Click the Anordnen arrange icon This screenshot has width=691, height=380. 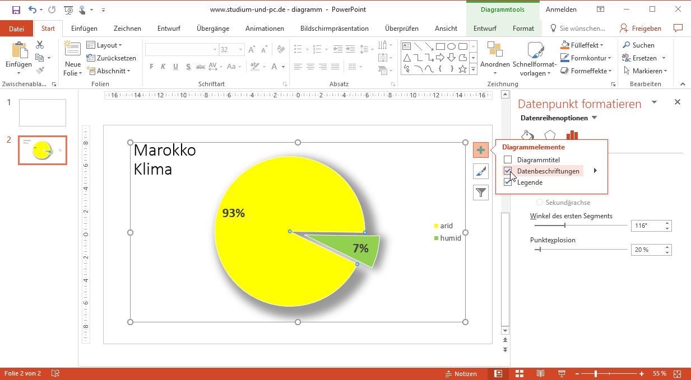coord(495,49)
